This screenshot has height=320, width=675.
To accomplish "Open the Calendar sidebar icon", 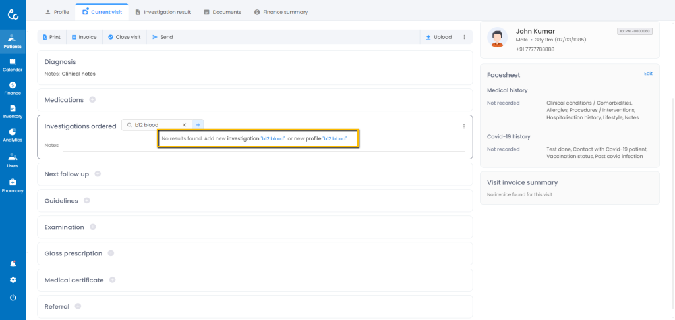I will coord(13,65).
